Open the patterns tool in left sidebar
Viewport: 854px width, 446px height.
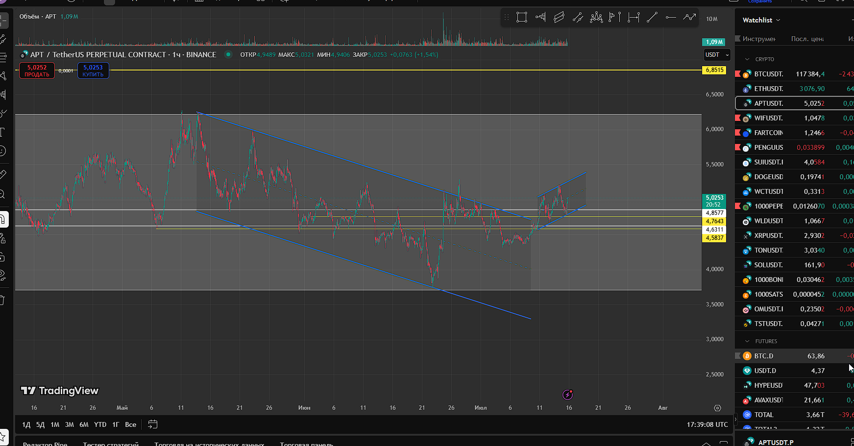point(3,76)
